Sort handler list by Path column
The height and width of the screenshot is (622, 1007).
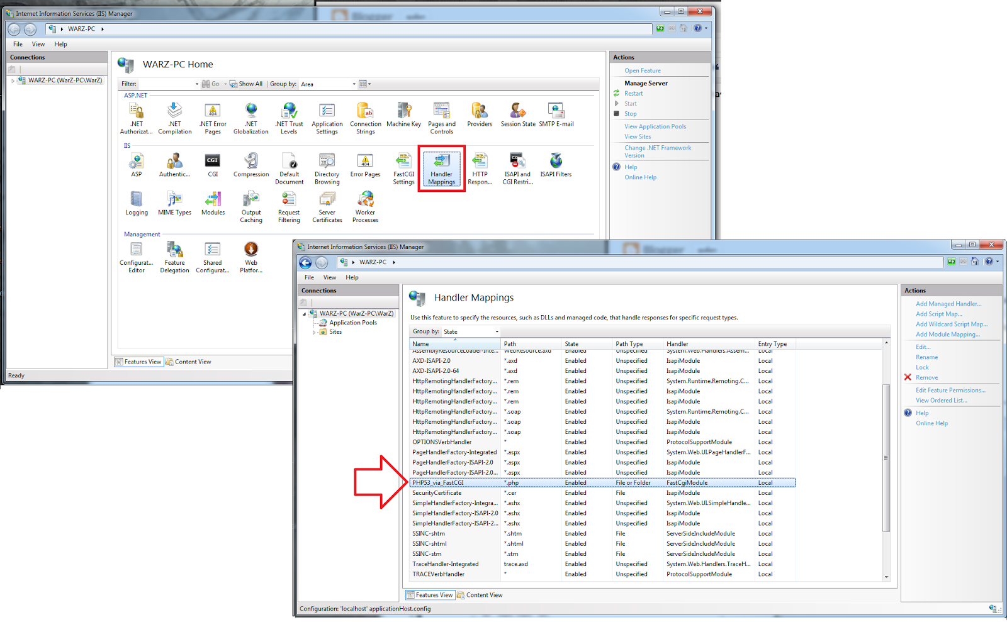[x=531, y=344]
